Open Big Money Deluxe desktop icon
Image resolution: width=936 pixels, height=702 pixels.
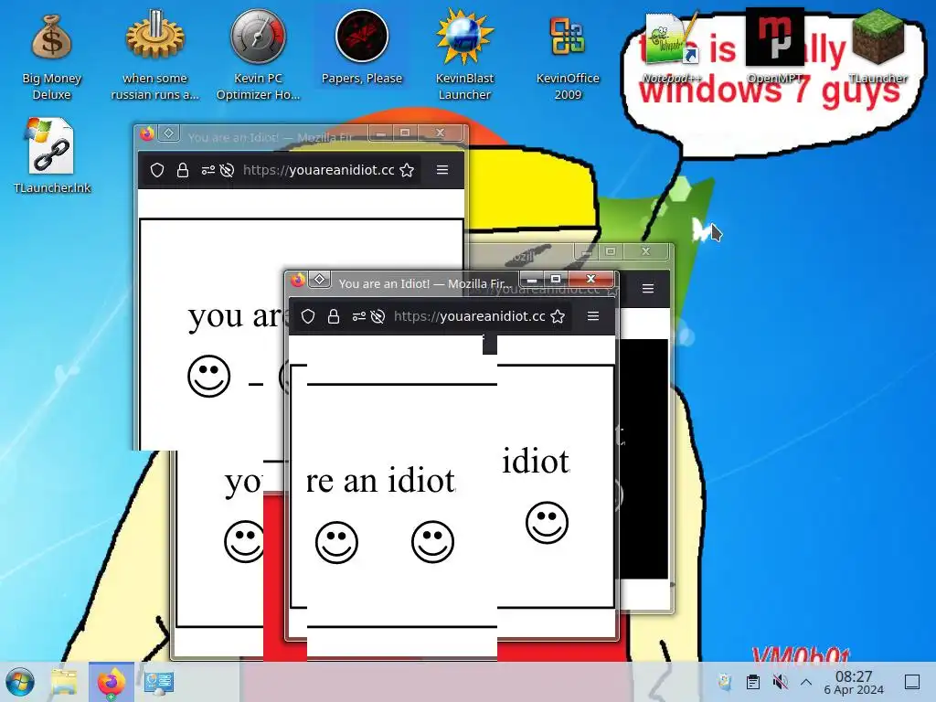[51, 55]
